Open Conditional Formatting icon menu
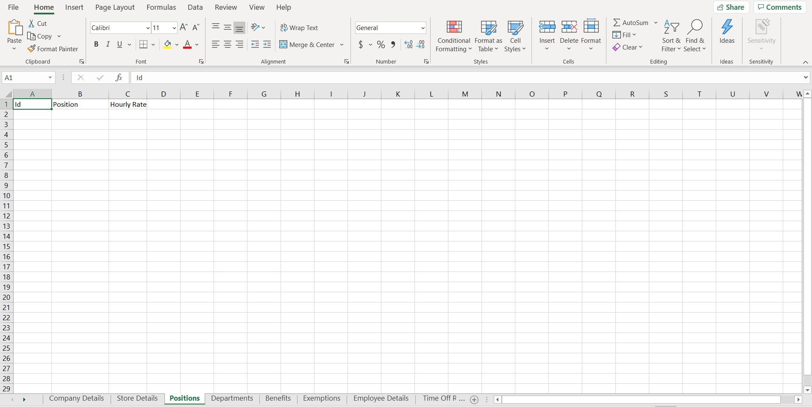The height and width of the screenshot is (407, 812). (454, 27)
